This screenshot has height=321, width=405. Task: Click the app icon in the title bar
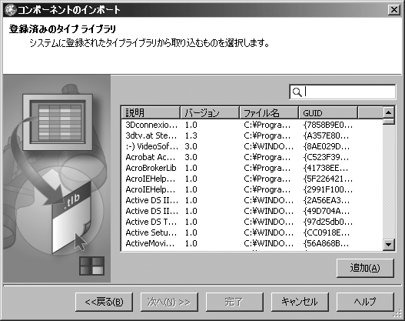tap(10, 10)
